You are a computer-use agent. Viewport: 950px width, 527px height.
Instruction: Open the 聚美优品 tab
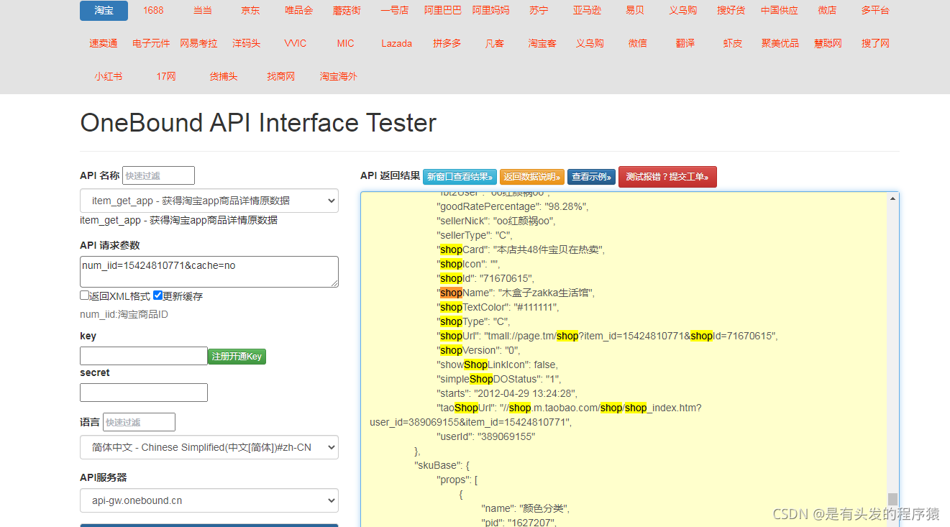coord(780,43)
